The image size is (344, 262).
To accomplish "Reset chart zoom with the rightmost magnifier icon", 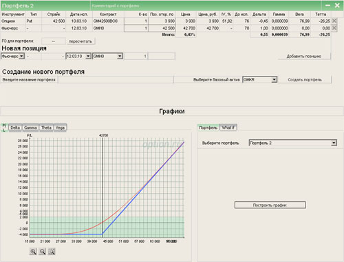I will tap(52, 252).
